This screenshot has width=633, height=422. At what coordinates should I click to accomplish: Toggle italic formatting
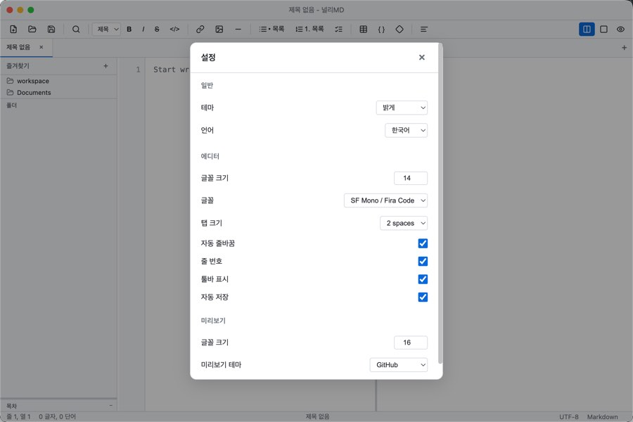[x=143, y=29]
